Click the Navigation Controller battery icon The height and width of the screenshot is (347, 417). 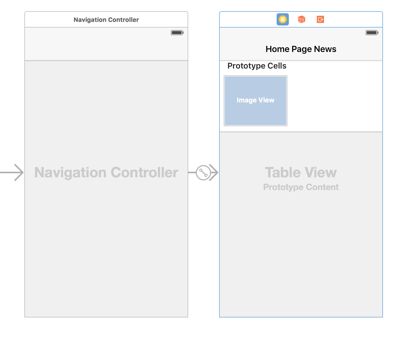tap(177, 33)
